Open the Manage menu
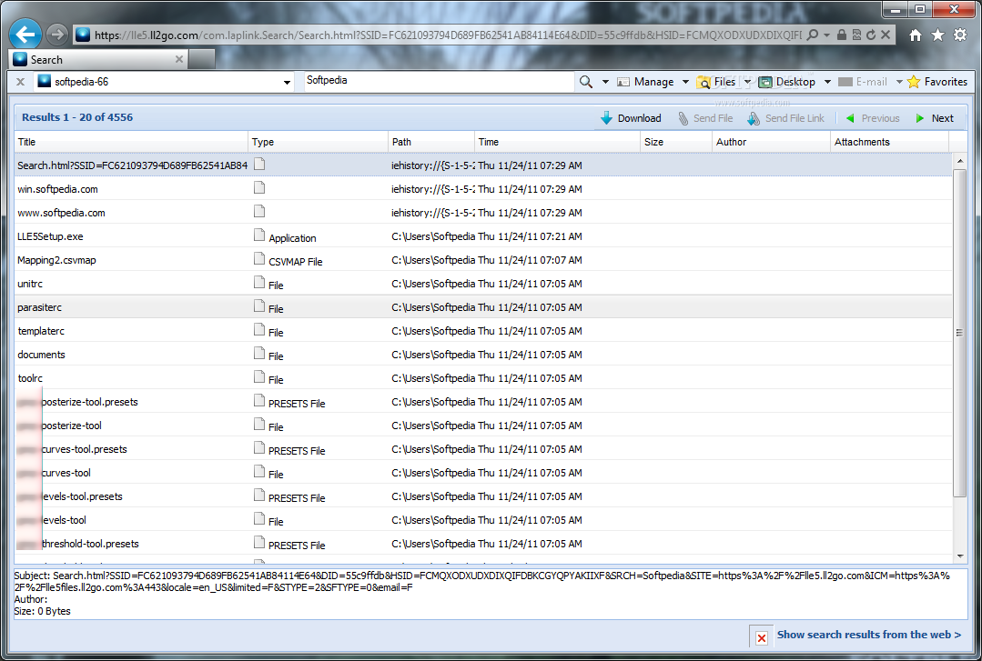Image resolution: width=982 pixels, height=661 pixels. pos(645,81)
